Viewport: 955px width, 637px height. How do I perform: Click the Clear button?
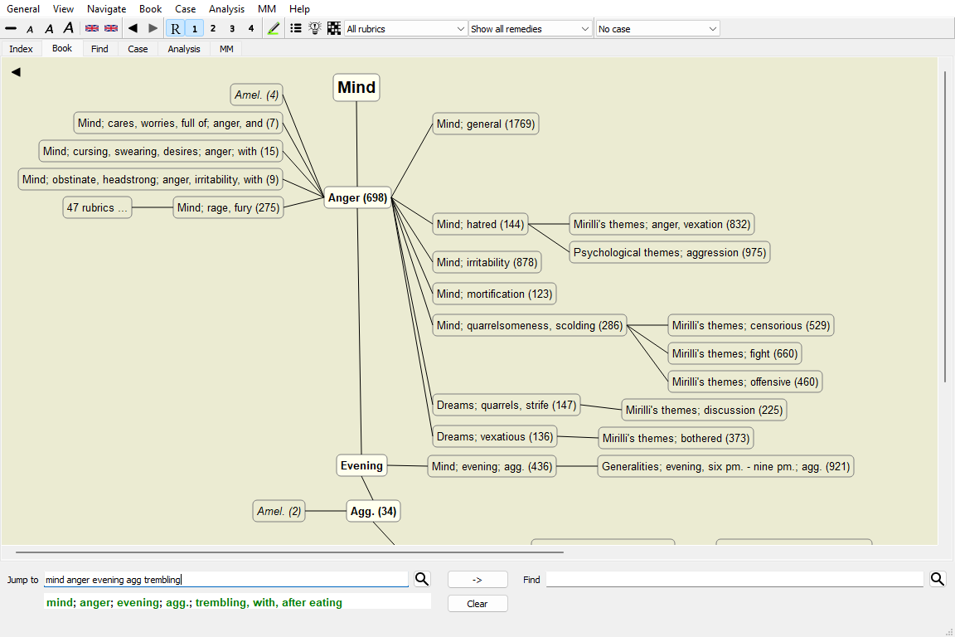477,604
